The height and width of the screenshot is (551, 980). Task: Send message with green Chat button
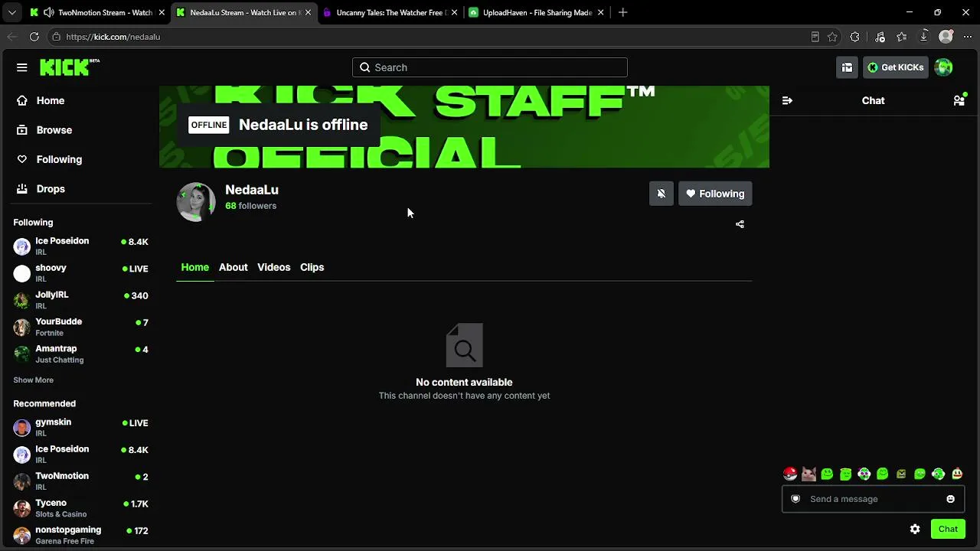(x=948, y=529)
